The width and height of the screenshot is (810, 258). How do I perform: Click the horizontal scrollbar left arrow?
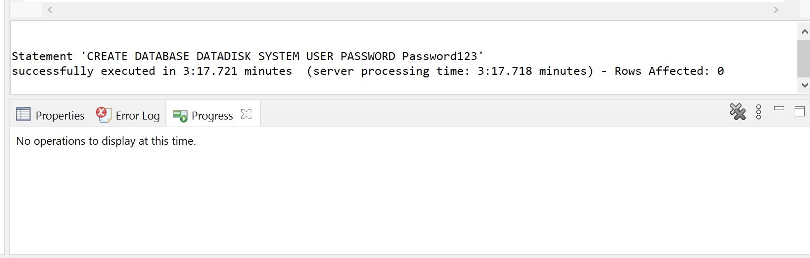[x=50, y=9]
